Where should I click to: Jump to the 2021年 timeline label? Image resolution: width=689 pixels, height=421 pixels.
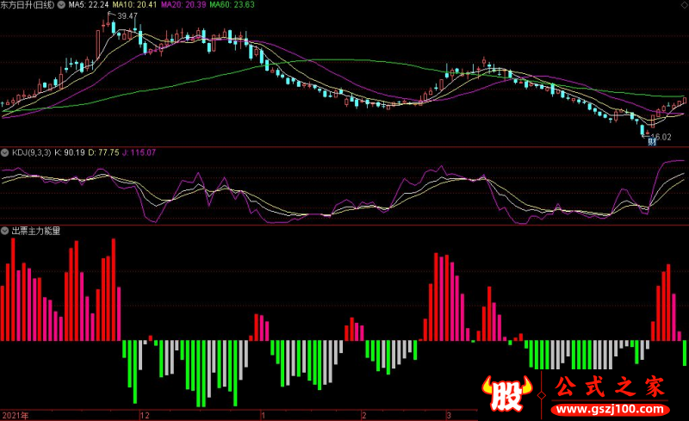tap(16, 415)
